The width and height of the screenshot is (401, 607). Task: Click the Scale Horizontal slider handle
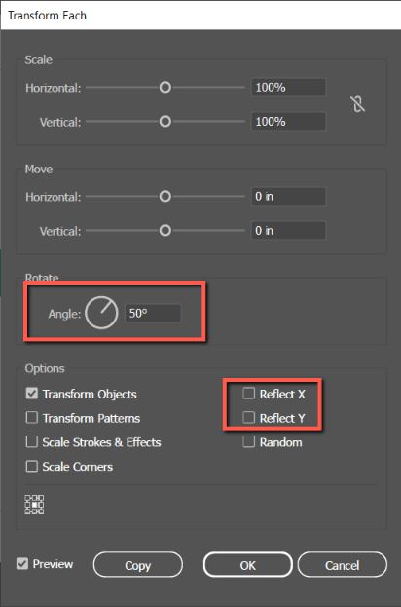[165, 87]
